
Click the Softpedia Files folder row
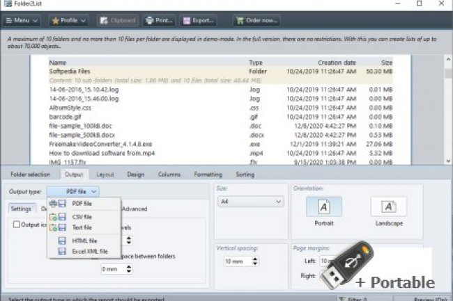(x=221, y=71)
